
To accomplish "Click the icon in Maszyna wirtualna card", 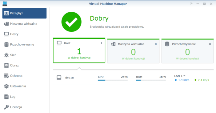I will tap(113, 44).
